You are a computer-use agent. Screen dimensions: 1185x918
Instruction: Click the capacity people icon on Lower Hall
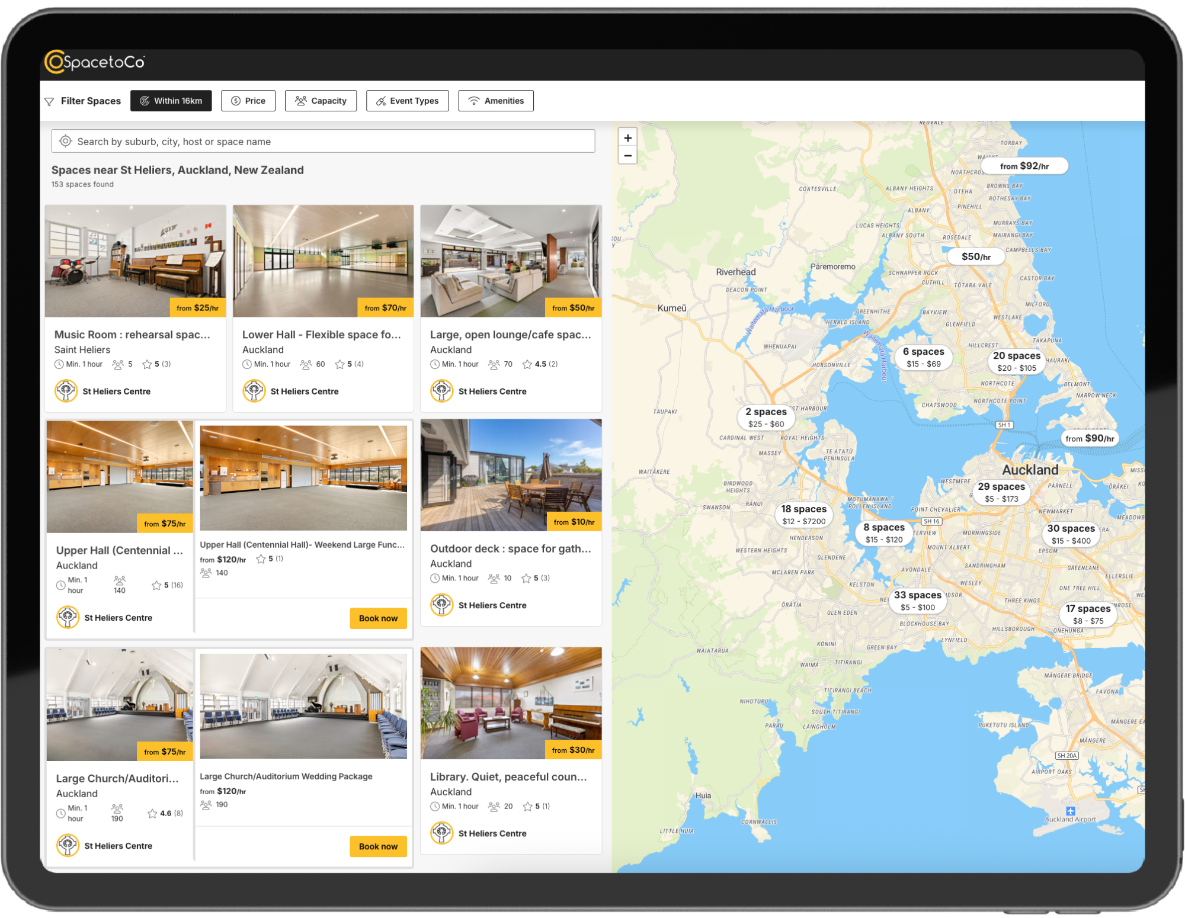tap(306, 364)
